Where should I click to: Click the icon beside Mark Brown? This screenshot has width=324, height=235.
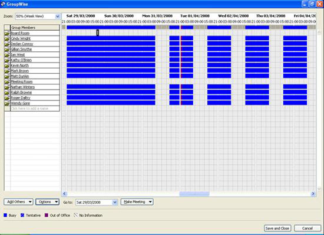pyautogui.click(x=7, y=71)
